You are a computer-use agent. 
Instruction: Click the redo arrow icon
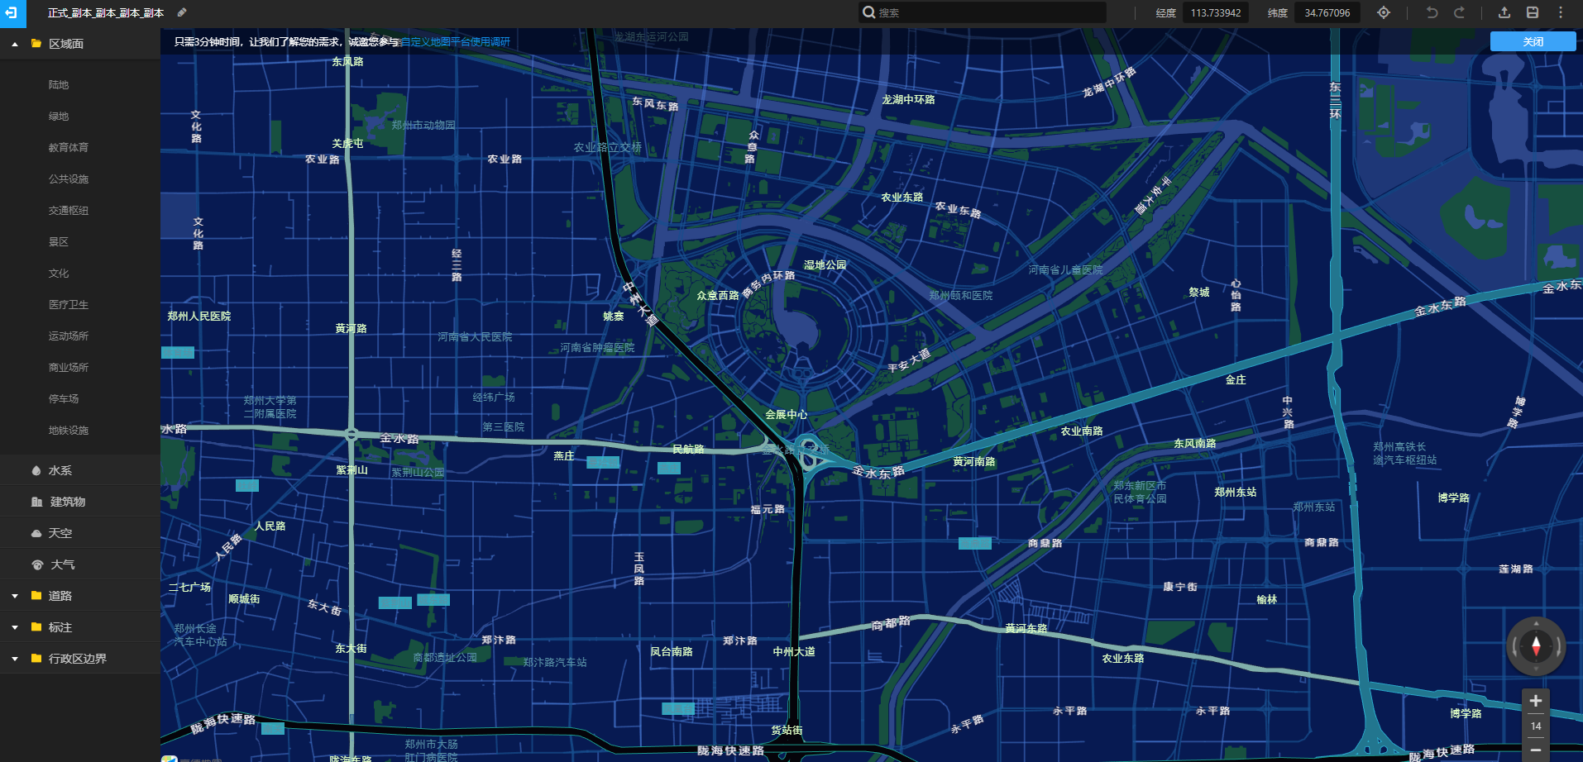pyautogui.click(x=1460, y=12)
